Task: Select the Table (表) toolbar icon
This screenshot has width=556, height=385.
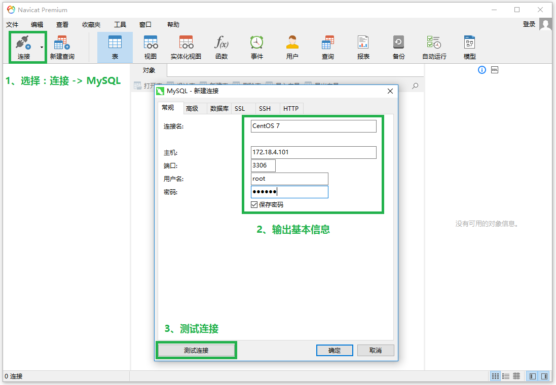Action: coord(115,42)
